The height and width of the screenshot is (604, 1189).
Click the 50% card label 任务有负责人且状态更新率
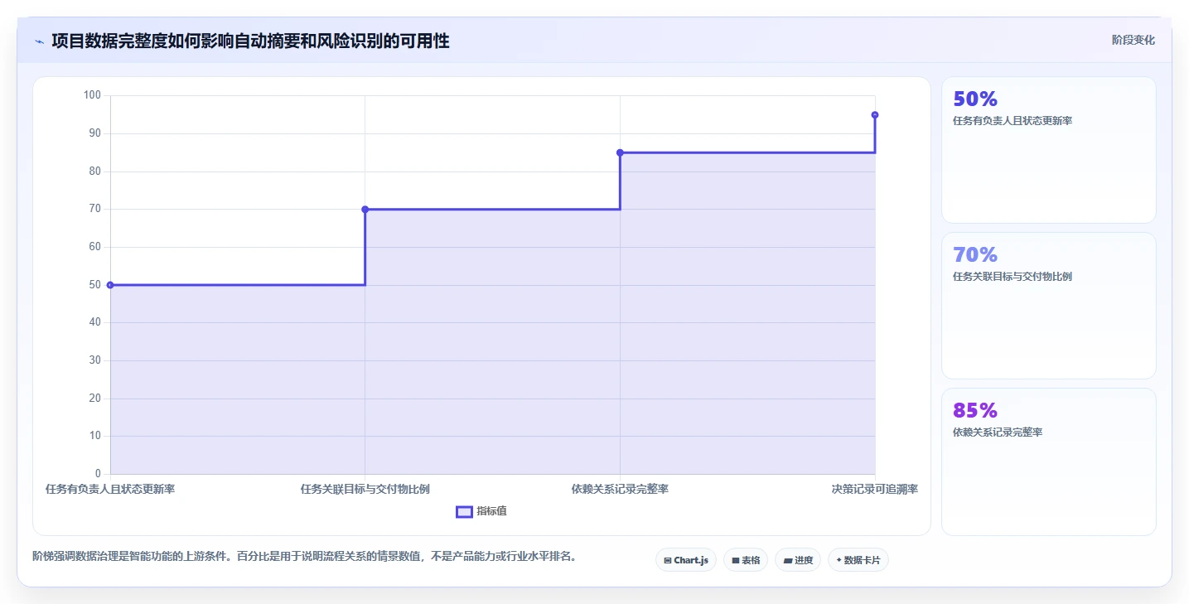tap(1013, 121)
